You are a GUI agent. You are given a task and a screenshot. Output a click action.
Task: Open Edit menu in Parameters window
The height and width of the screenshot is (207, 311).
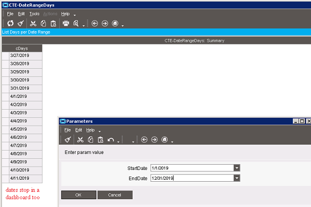pyautogui.click(x=78, y=130)
